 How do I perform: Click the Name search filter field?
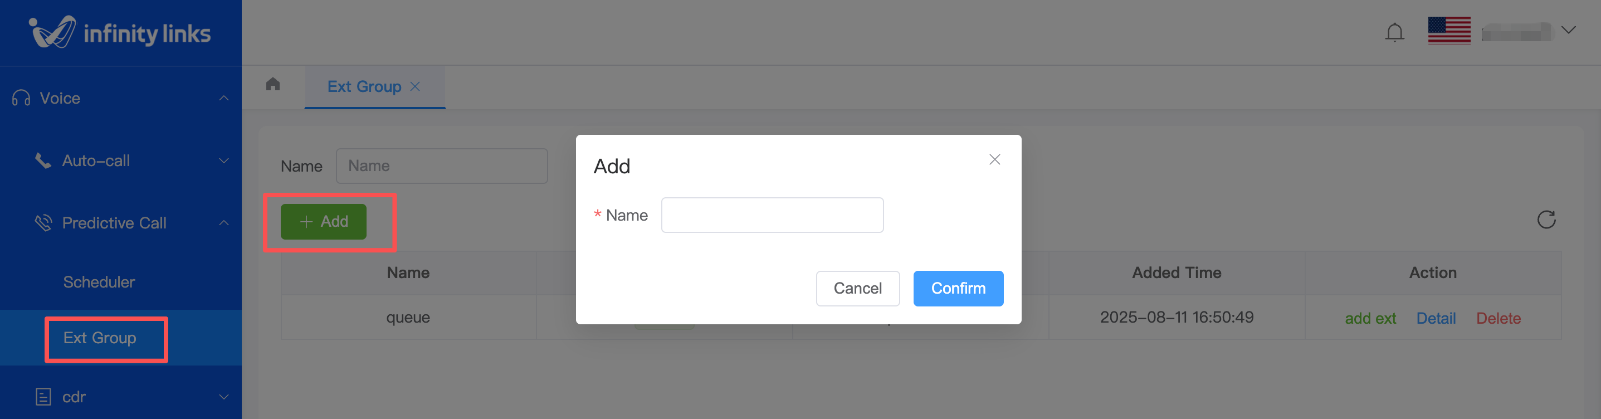click(x=441, y=166)
